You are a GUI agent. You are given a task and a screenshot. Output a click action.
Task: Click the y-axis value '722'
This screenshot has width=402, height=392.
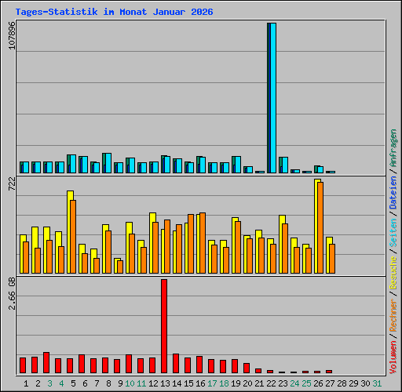pyautogui.click(x=12, y=183)
